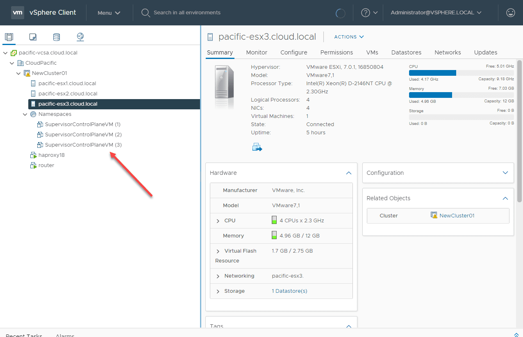
Task: Open the Storage inventory view icon
Action: coord(57,37)
